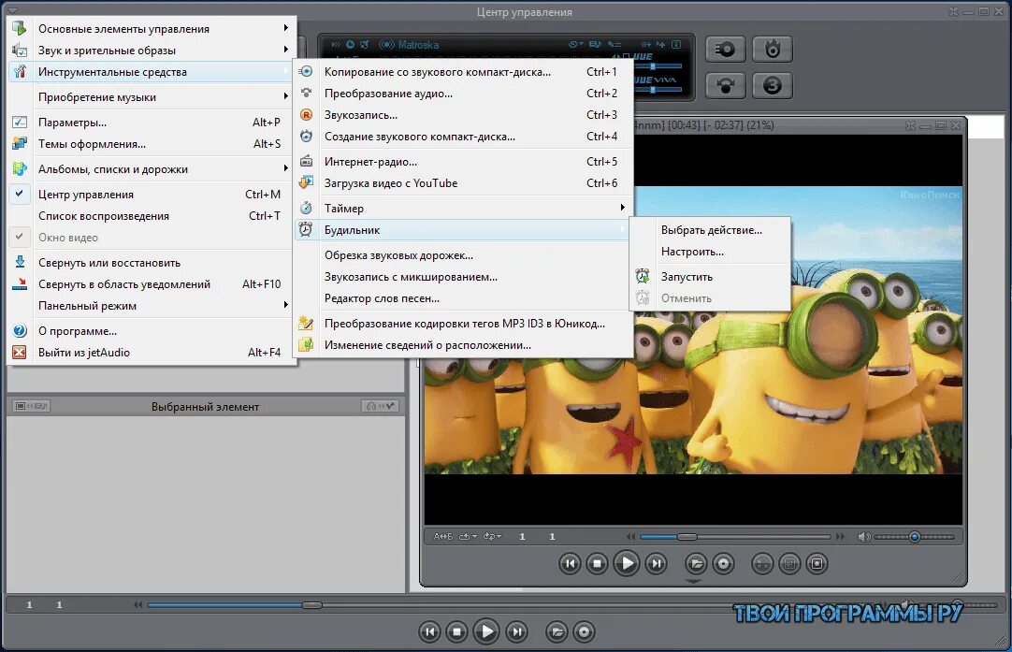Screen dimensions: 1012x652
Task: Click the 'Свернуть в область уведомлений' icon
Action: (20, 284)
